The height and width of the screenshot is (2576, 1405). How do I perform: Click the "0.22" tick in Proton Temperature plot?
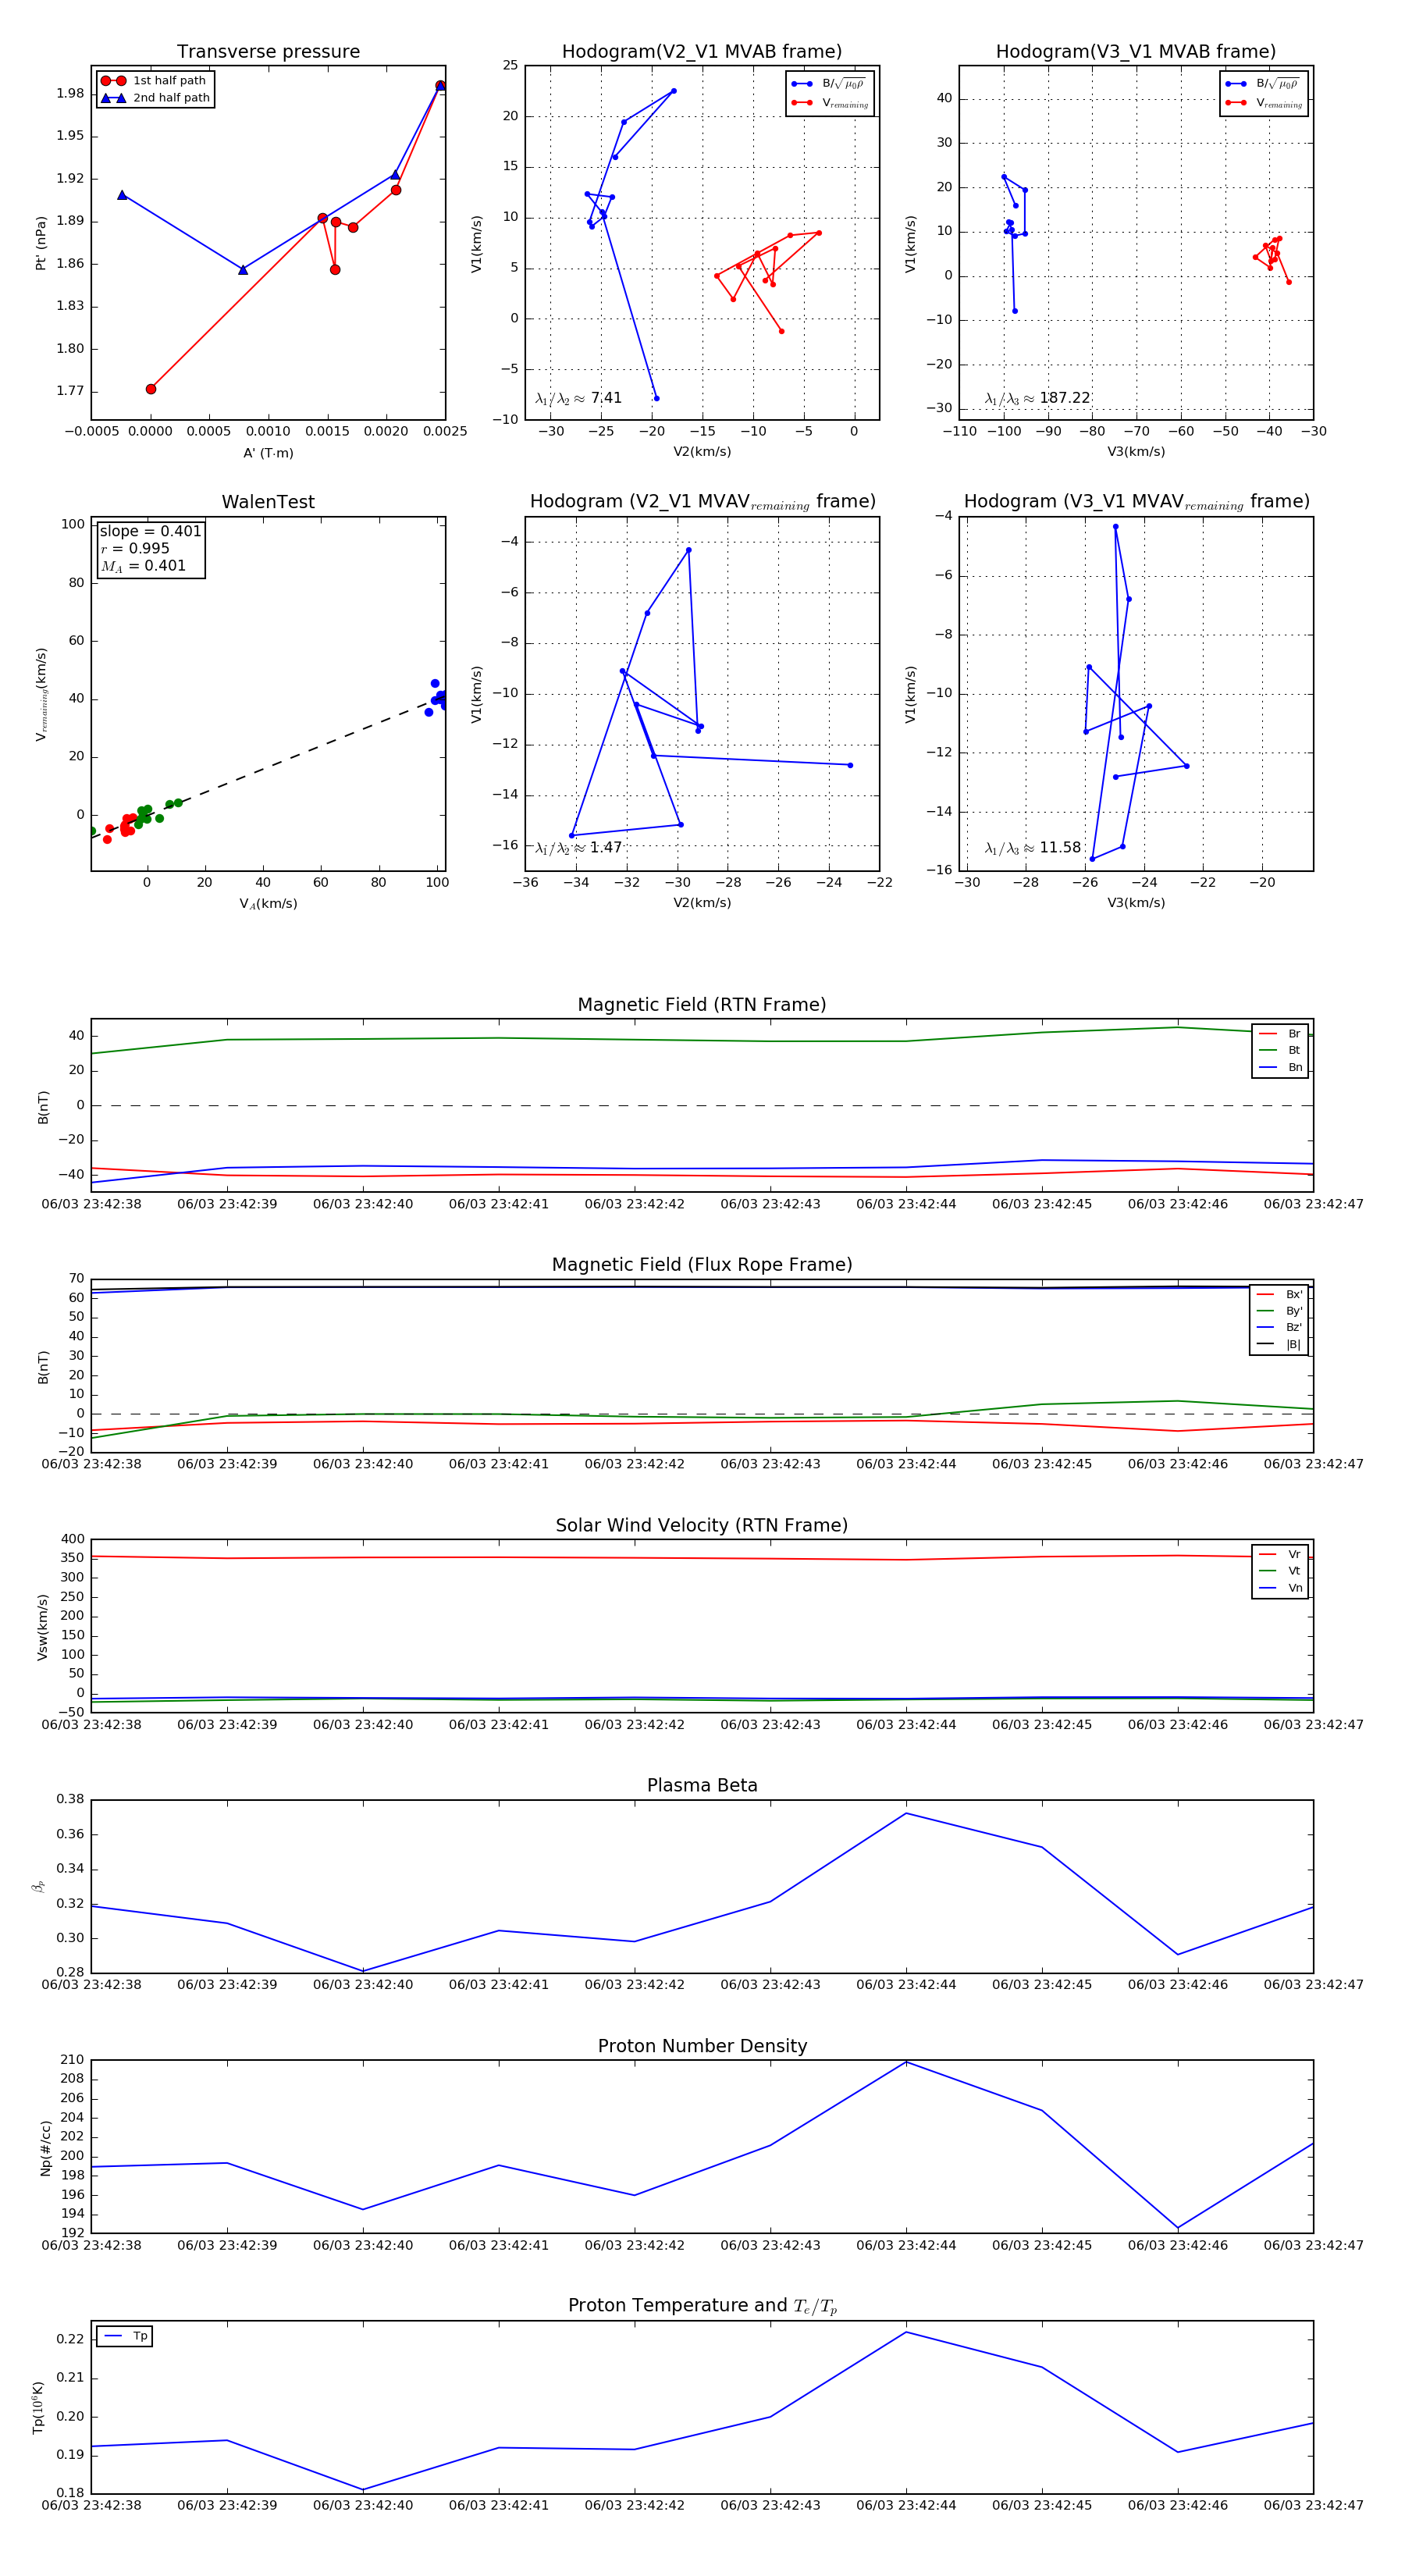click(70, 2339)
